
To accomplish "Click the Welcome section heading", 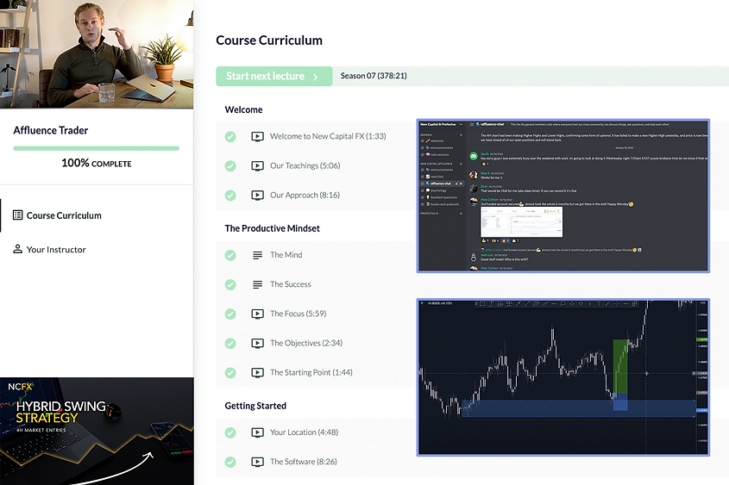I will (x=243, y=110).
